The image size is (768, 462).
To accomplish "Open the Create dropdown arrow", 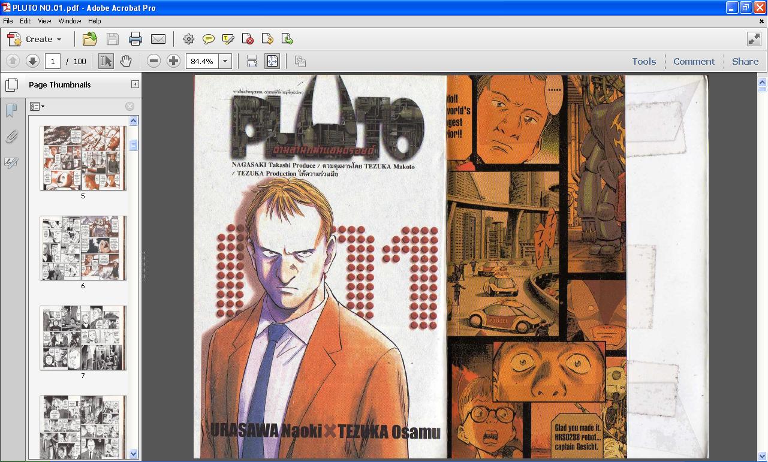I will coord(59,40).
